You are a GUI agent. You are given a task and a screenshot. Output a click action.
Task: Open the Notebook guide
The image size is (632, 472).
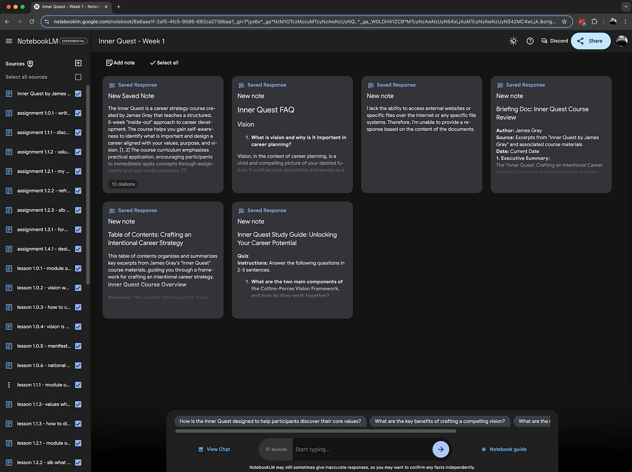(x=504, y=449)
